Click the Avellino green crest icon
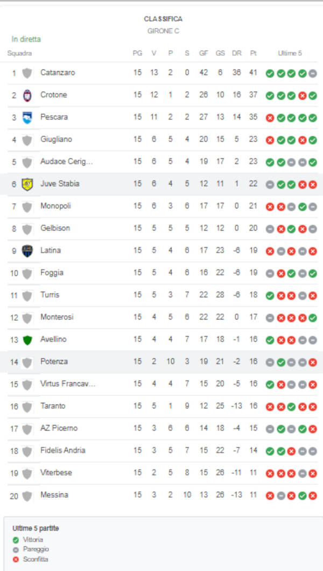This screenshot has width=323, height=571. coord(27,340)
